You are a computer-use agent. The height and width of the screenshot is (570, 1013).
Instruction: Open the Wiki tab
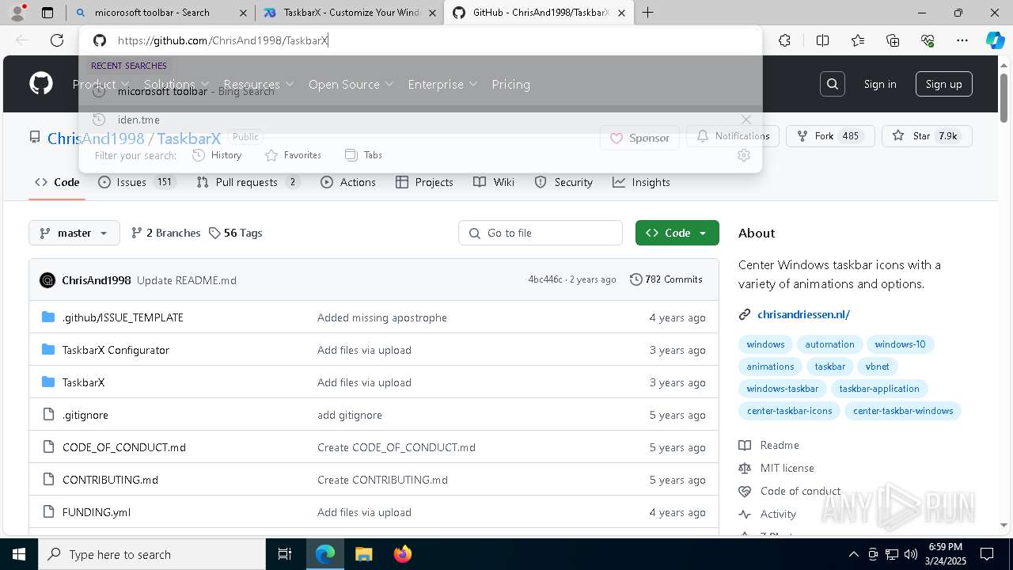[494, 182]
